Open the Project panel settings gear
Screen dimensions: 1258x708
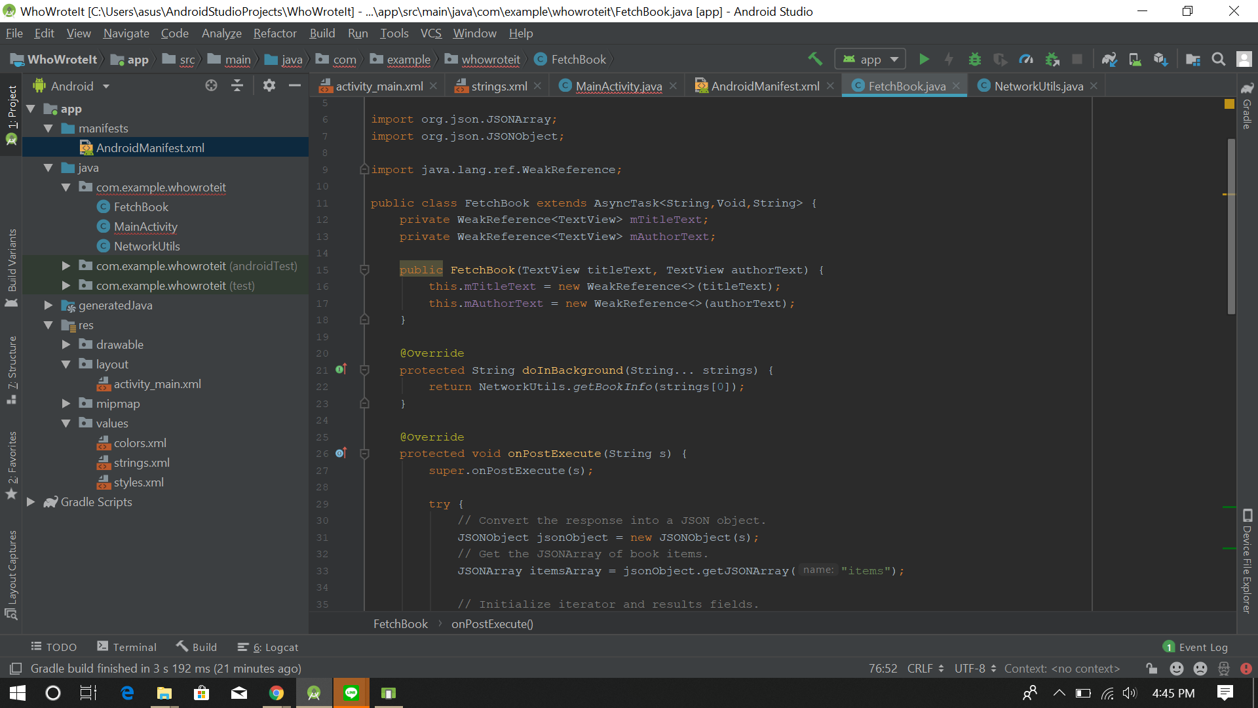[269, 85]
